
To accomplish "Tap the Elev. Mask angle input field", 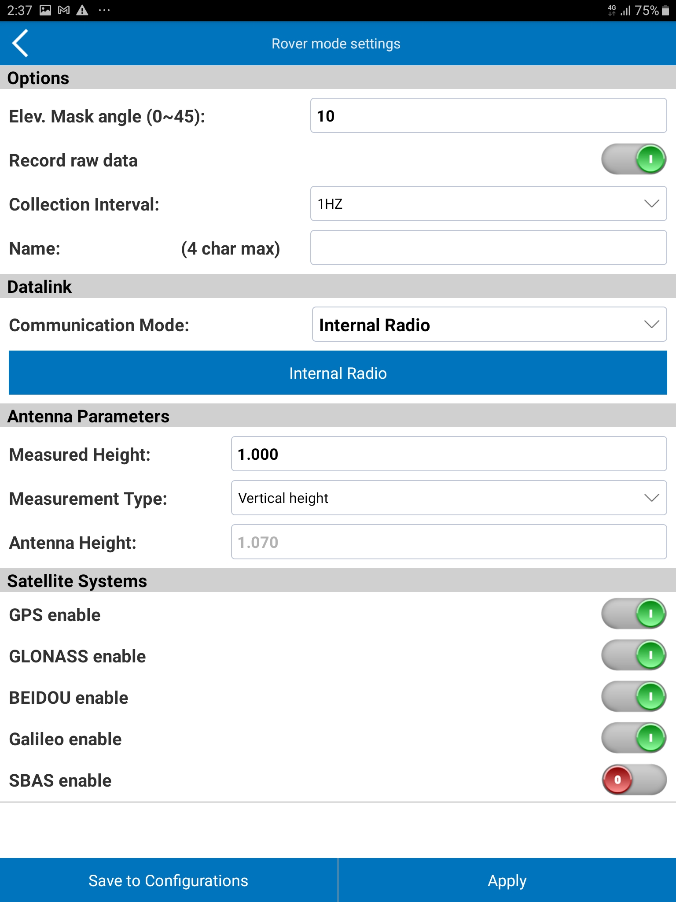I will pos(488,115).
